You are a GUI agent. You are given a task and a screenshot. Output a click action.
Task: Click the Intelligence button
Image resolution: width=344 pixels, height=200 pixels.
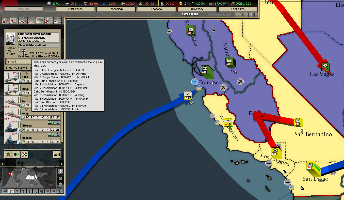pos(75,9)
